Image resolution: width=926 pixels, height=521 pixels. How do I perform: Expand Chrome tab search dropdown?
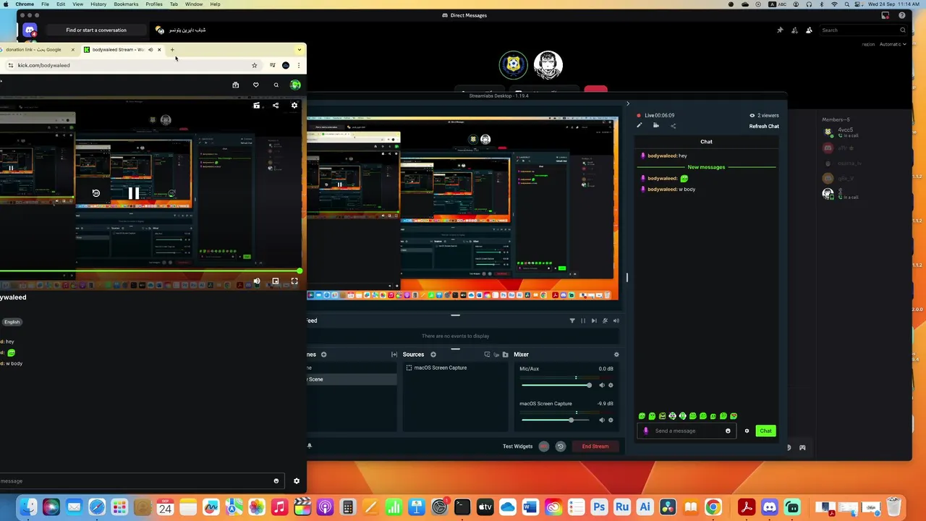pyautogui.click(x=300, y=50)
